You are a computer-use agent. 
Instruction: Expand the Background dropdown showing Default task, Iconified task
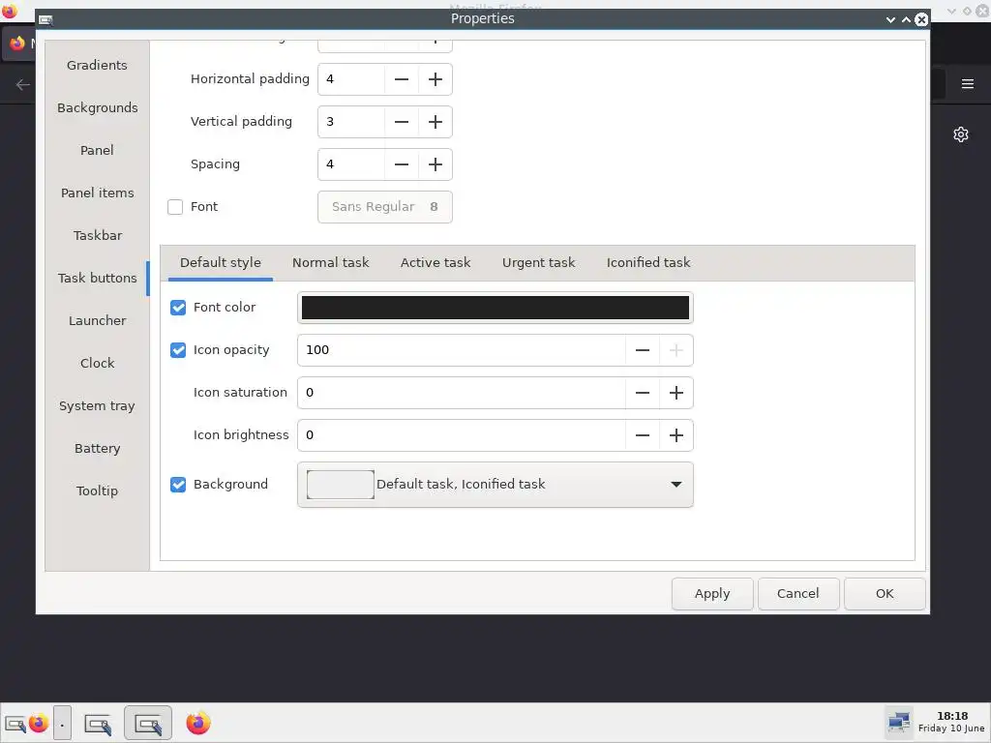point(495,485)
